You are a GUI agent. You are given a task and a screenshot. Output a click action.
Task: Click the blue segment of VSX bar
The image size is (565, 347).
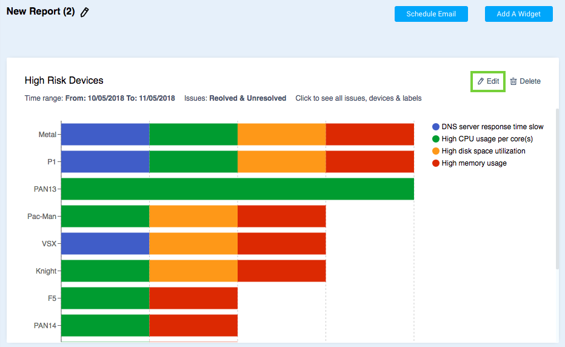point(105,243)
